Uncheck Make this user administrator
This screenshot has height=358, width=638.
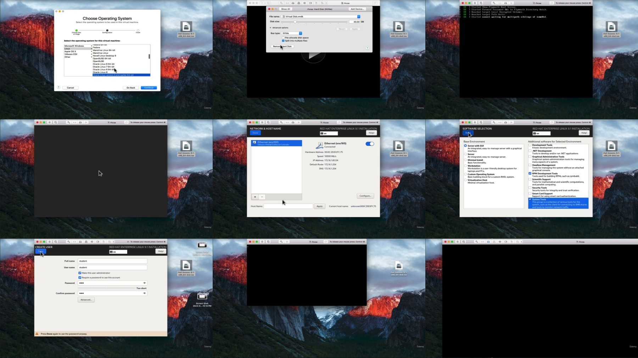coord(80,273)
